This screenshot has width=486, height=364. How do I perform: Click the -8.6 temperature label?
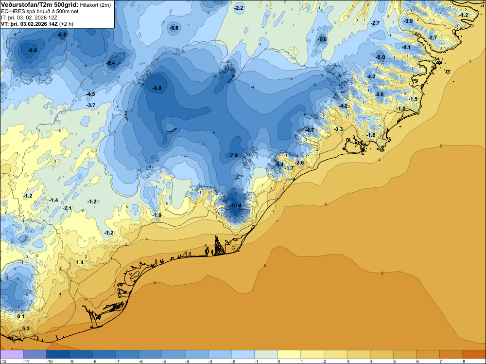click(33, 50)
